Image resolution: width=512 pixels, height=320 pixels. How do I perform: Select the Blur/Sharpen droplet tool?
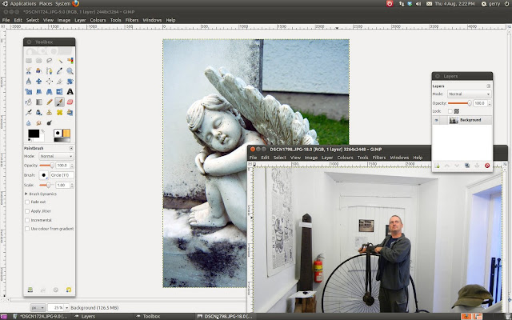29,123
